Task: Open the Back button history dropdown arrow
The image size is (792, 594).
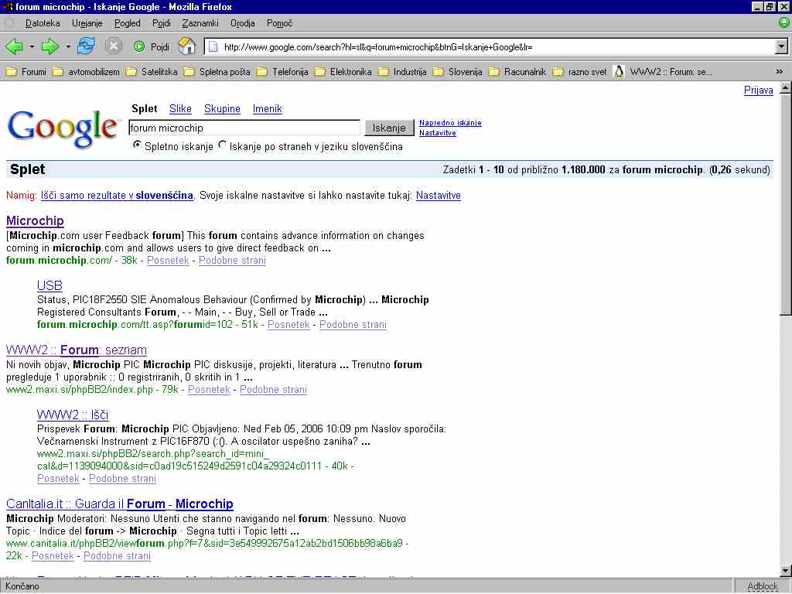Action: [32, 47]
